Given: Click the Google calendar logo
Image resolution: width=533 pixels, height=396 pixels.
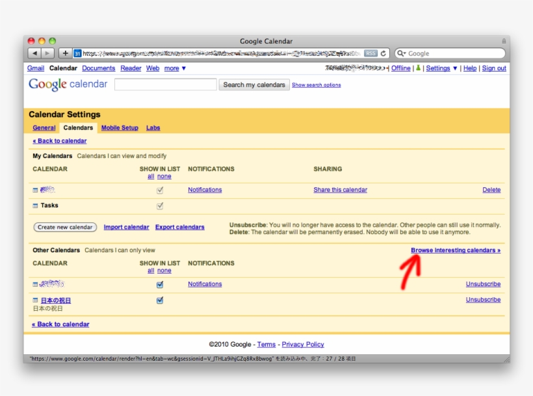Looking at the screenshot, I should 68,84.
